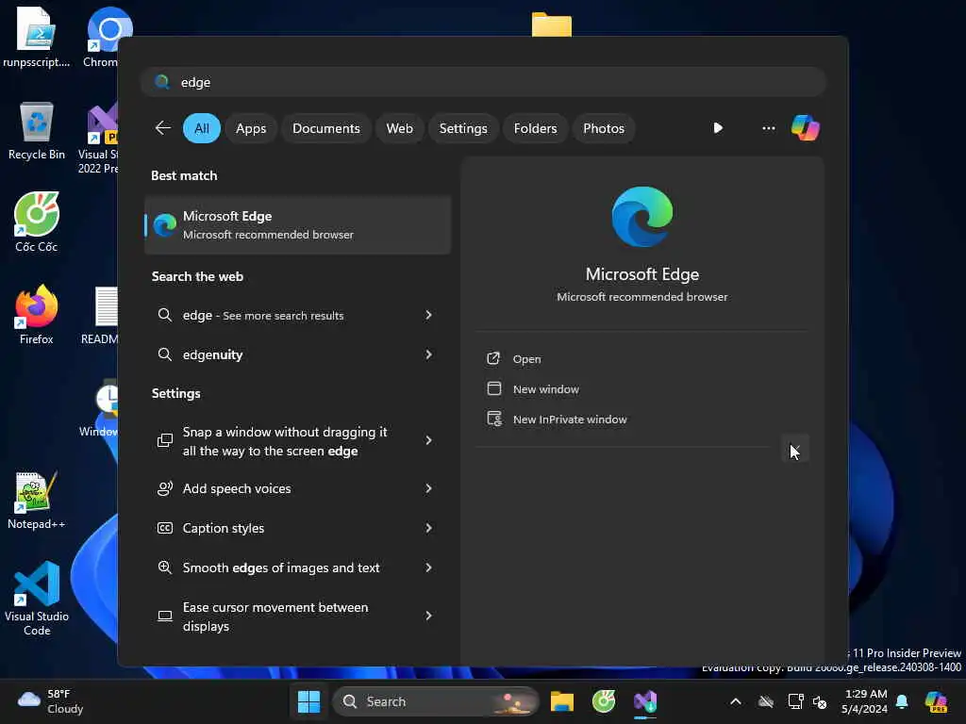966x724 pixels.
Task: Expand 'Ease cursor movement between displays' chevron
Action: [x=429, y=616]
